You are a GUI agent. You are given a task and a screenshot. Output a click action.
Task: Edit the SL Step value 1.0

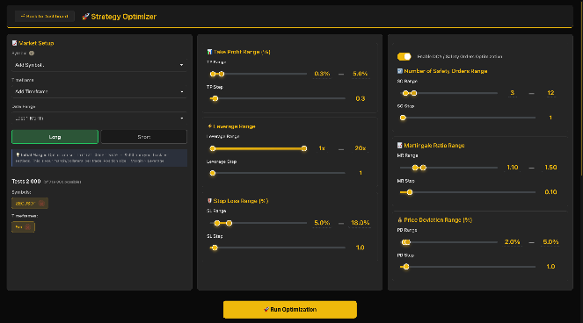360,248
